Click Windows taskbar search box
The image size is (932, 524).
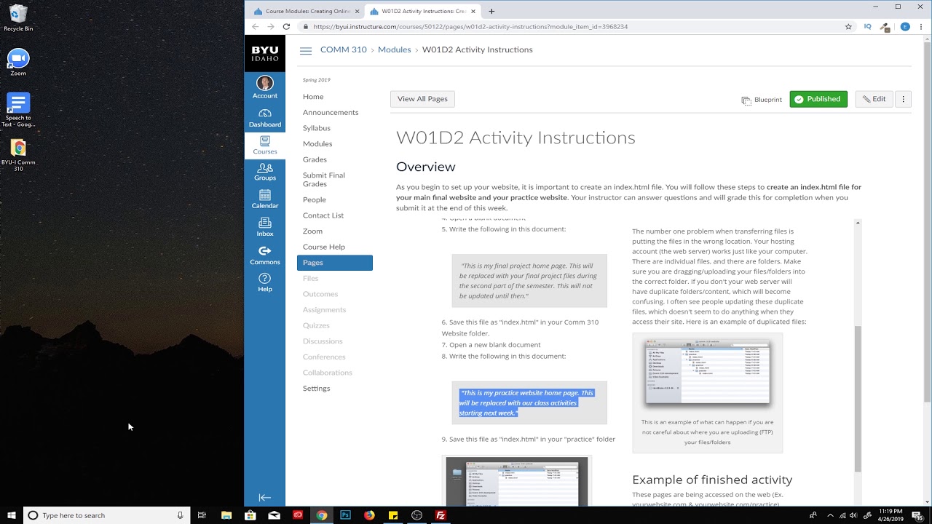pyautogui.click(x=107, y=515)
